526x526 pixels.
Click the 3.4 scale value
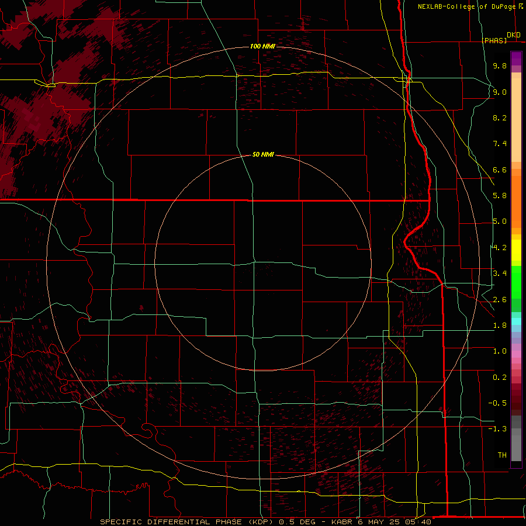click(x=500, y=274)
